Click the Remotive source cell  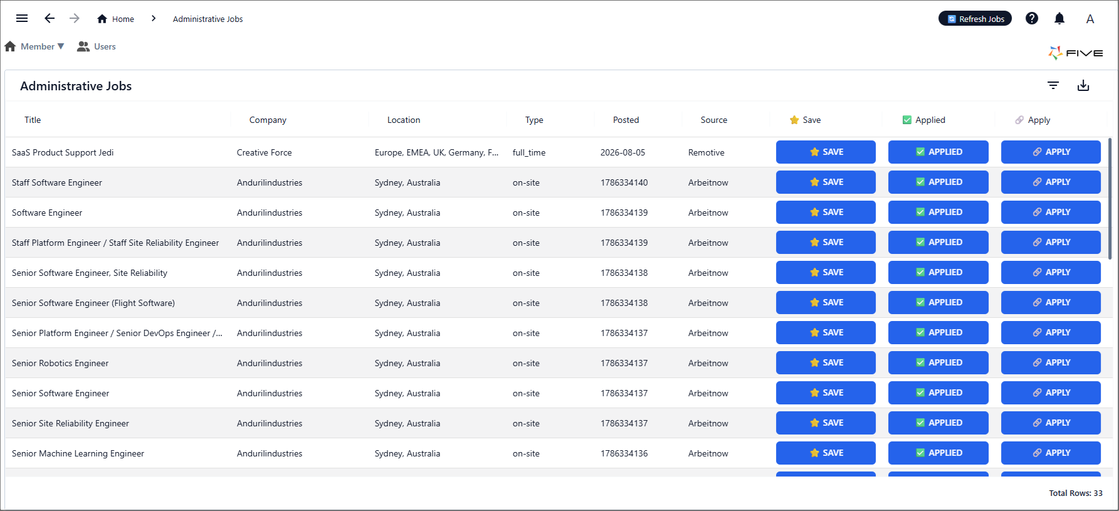(x=706, y=152)
